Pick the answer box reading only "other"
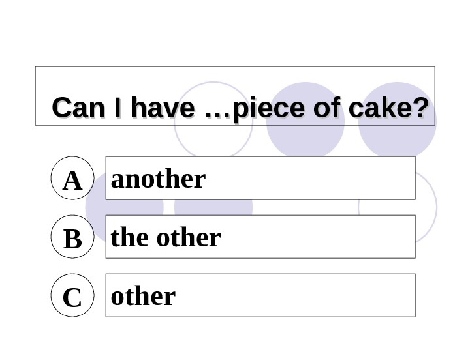 (x=260, y=295)
